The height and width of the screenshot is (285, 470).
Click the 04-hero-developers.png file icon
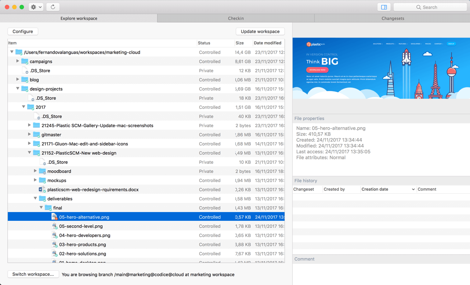[x=54, y=235]
